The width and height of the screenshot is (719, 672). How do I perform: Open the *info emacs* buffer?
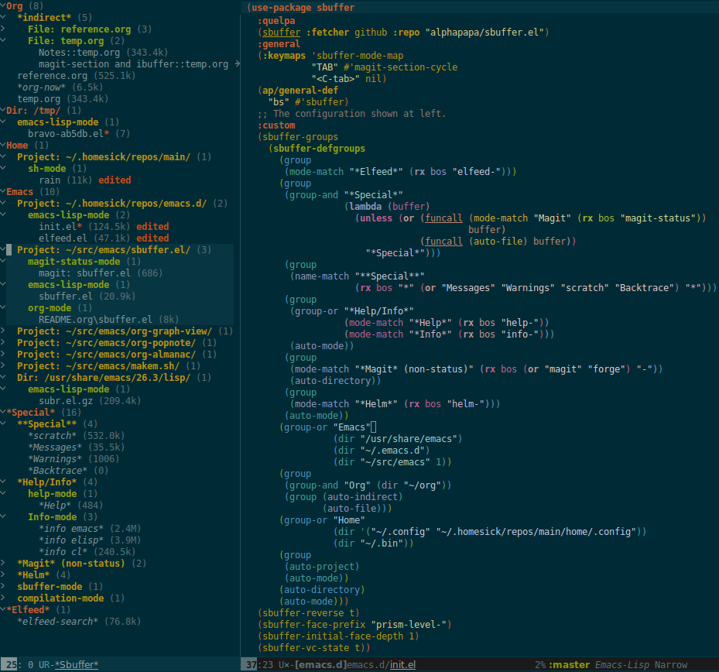coord(90,529)
